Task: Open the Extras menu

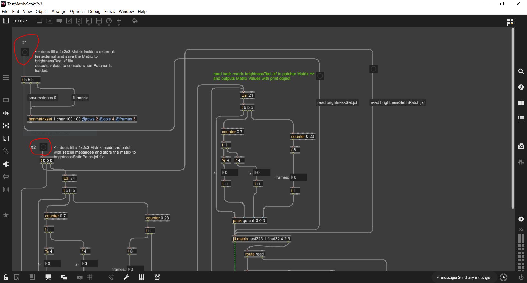Action: click(x=110, y=12)
